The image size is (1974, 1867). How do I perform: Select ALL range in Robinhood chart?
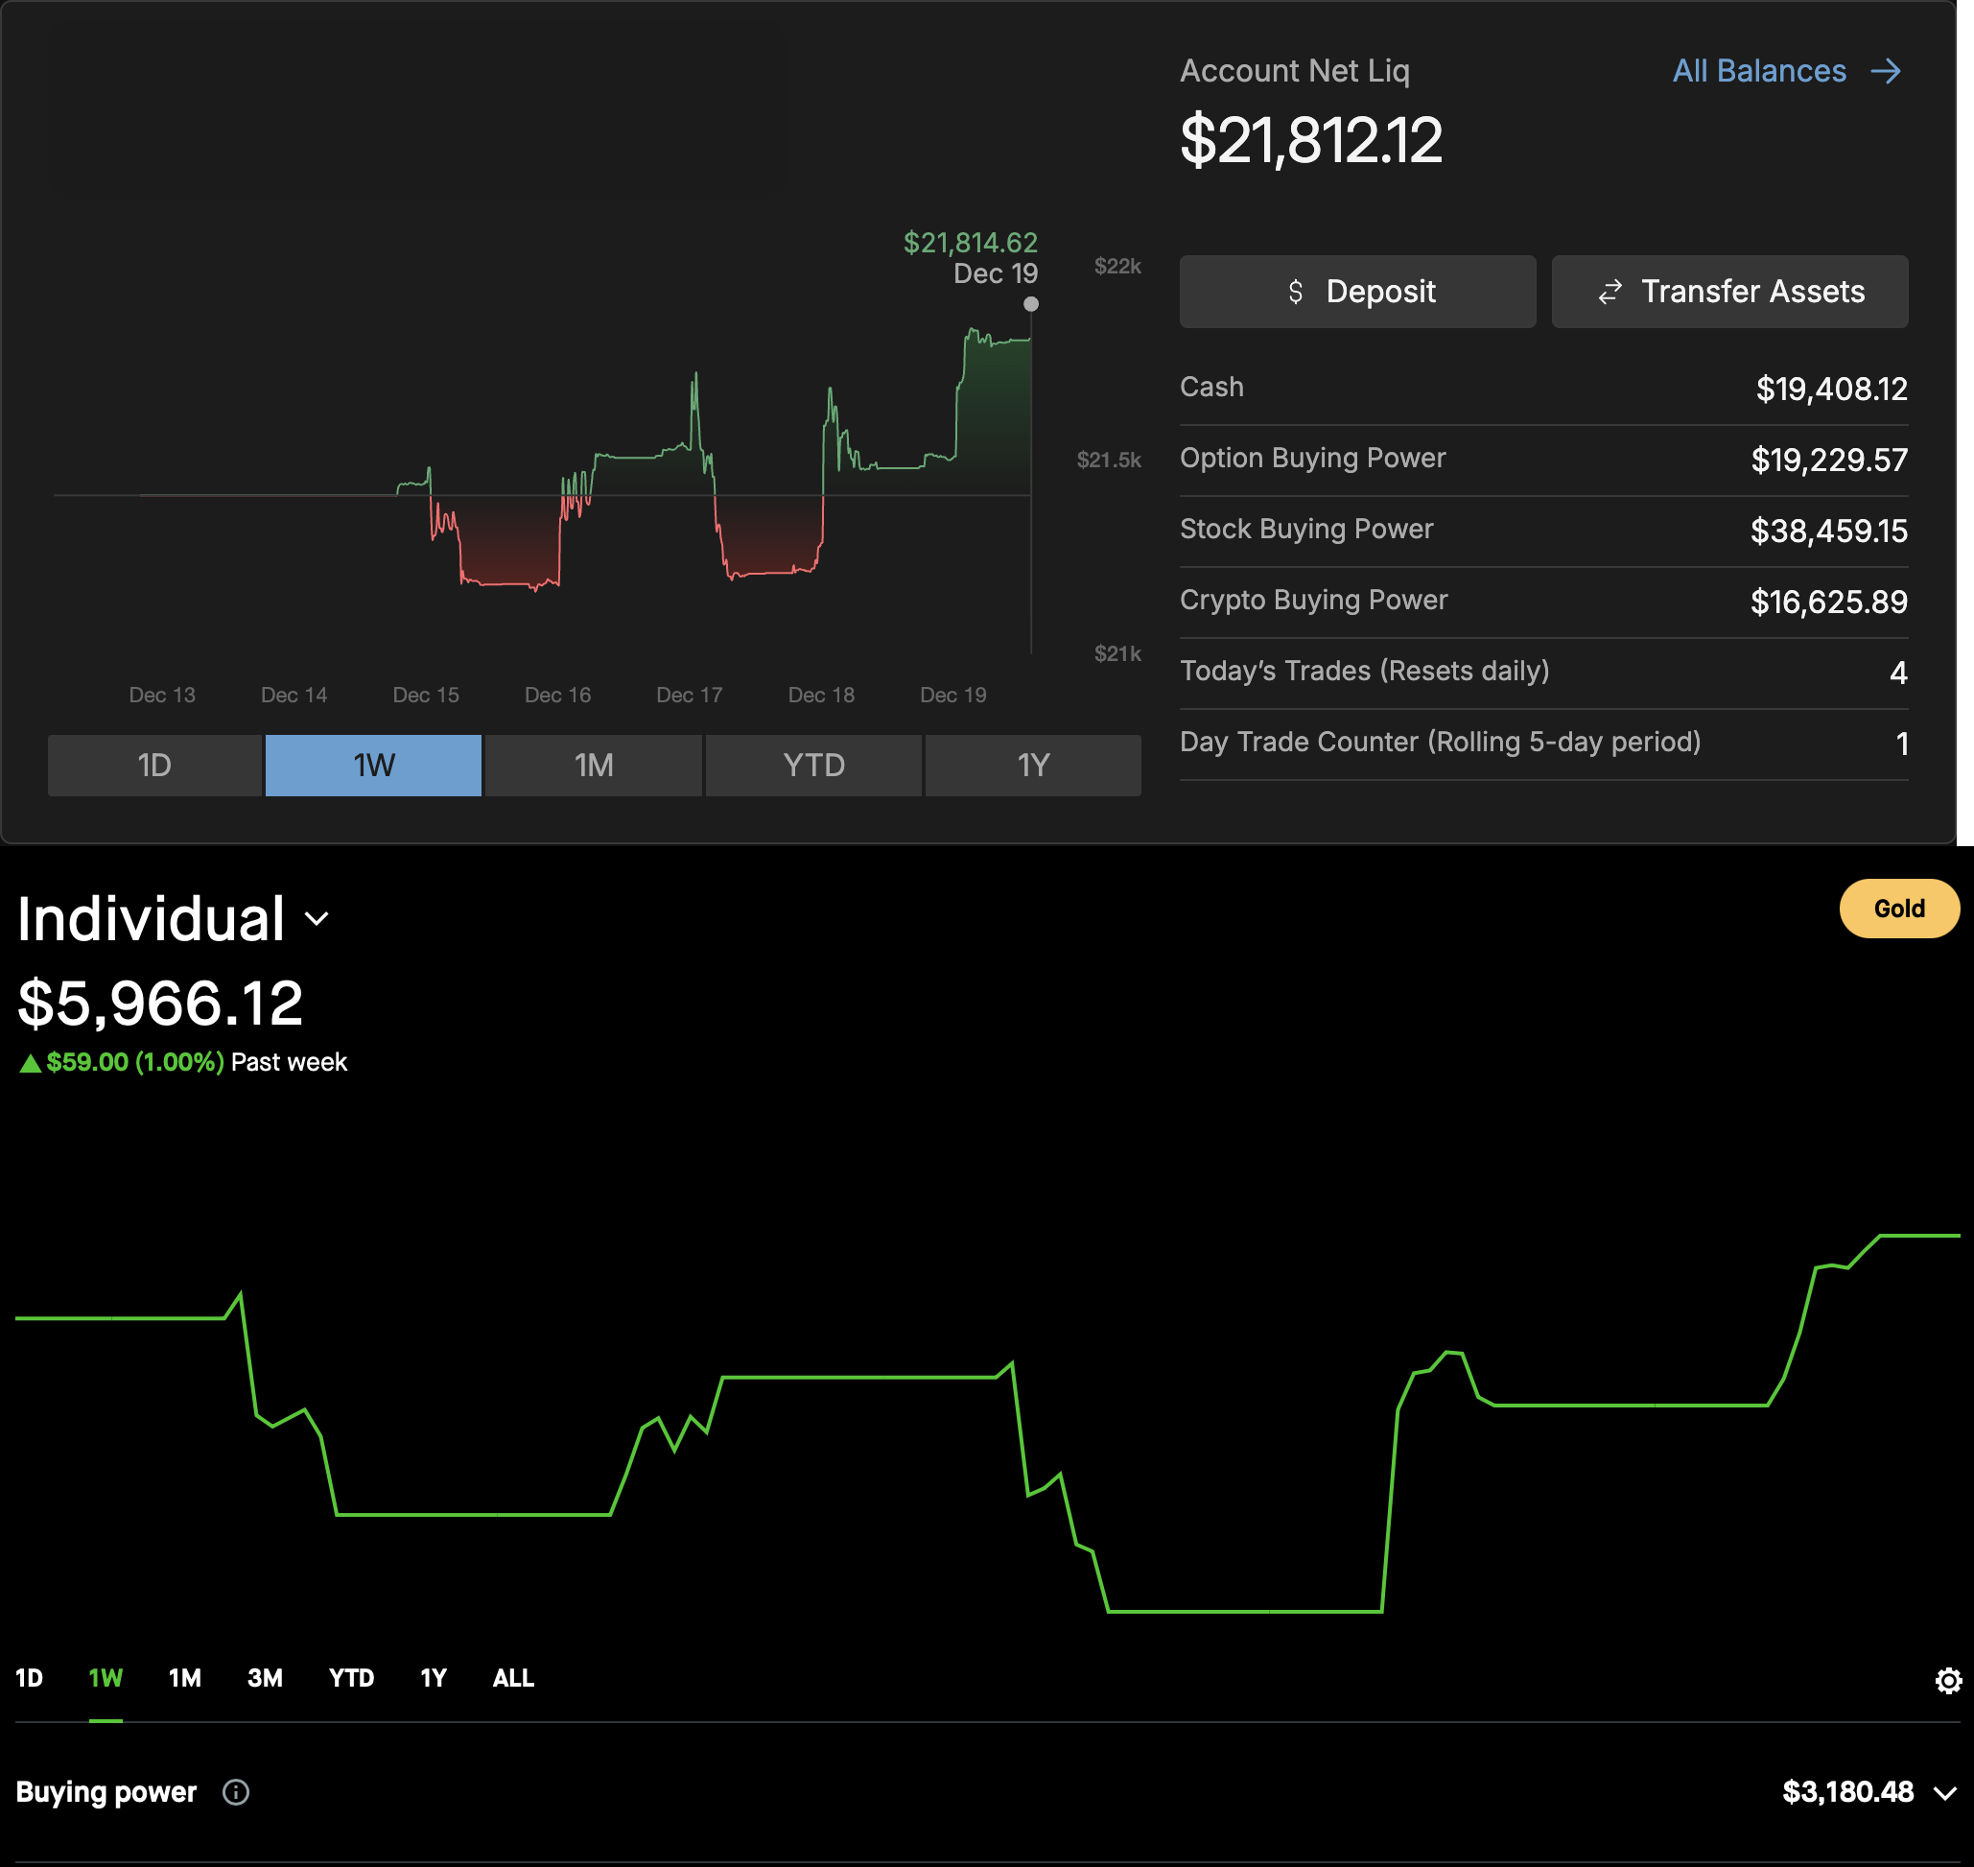(513, 1679)
